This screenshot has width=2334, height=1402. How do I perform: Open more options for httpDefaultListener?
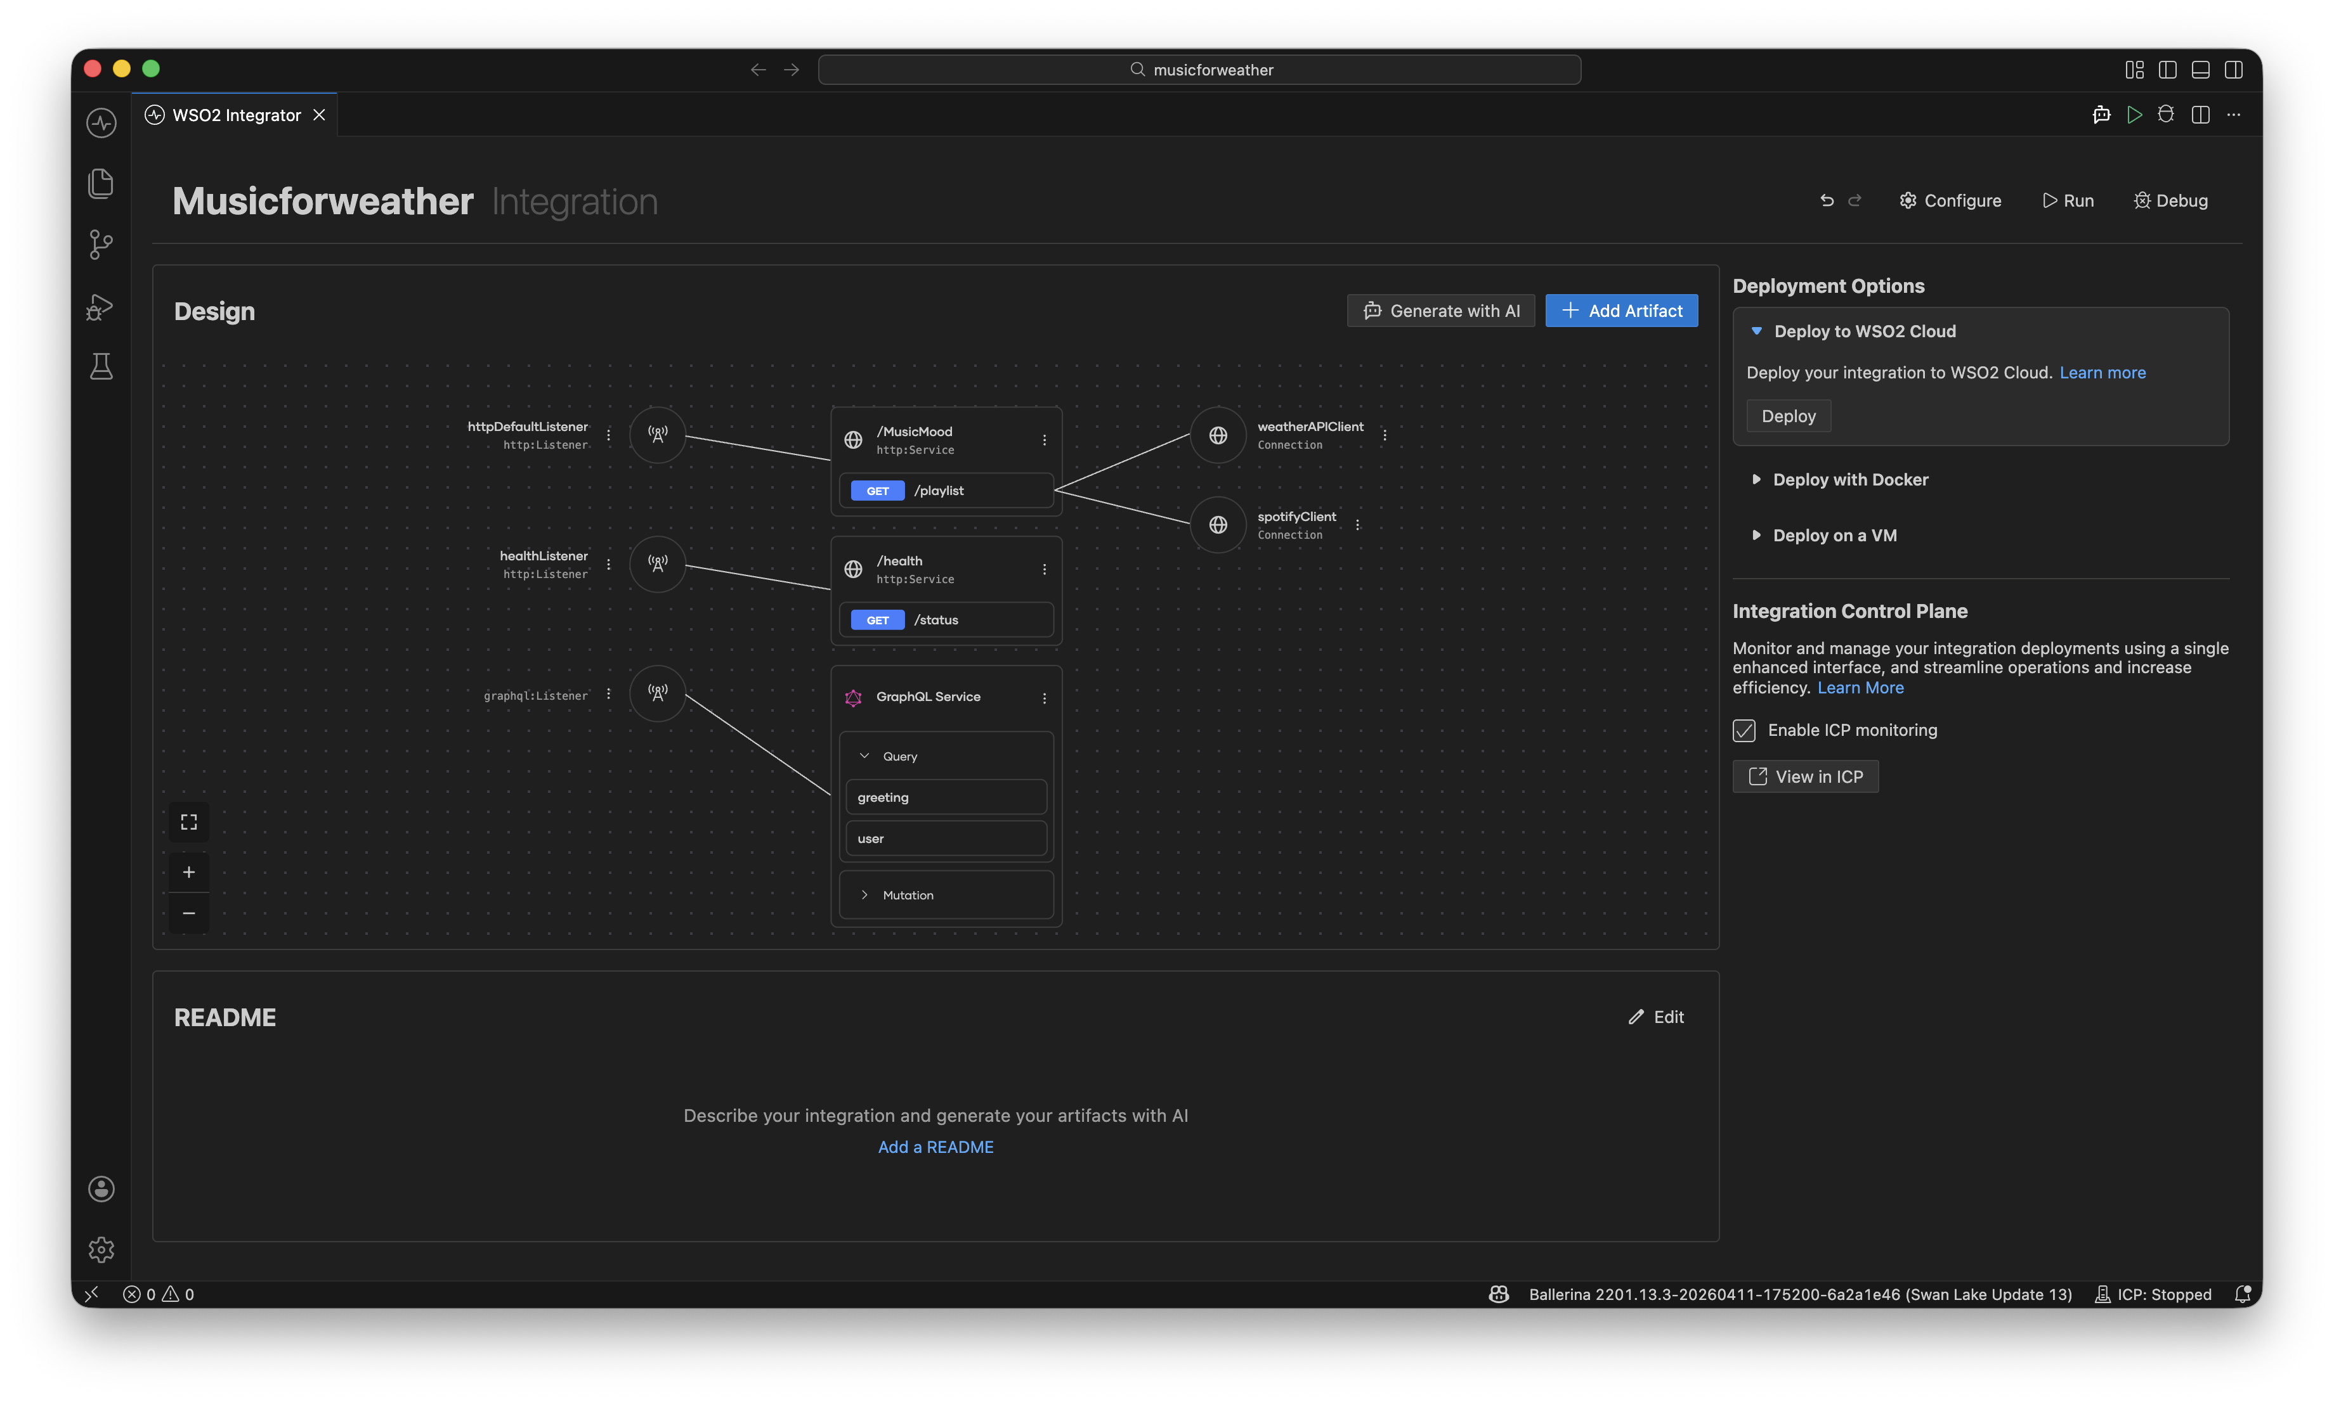[608, 435]
